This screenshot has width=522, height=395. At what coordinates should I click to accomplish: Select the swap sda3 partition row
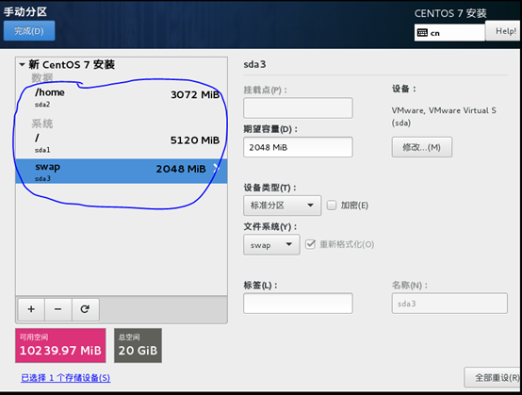coord(122,172)
